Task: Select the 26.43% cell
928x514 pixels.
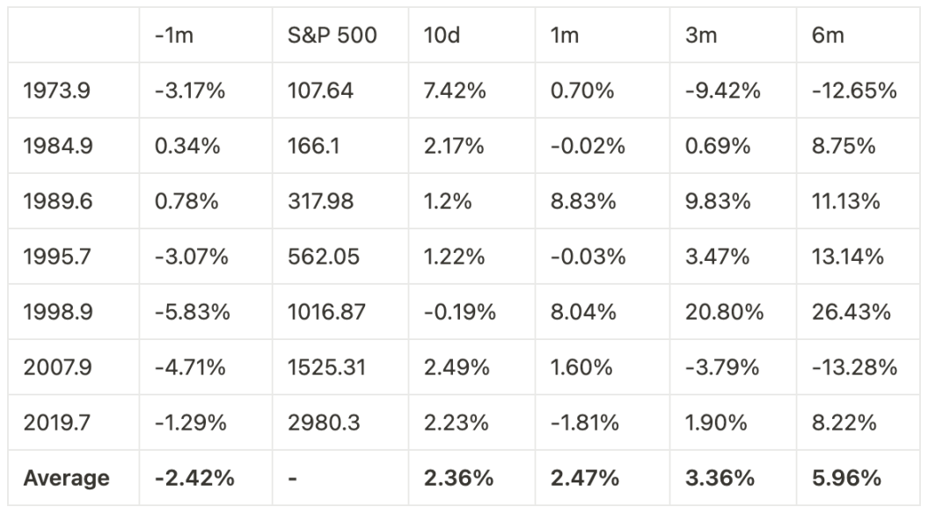Action: (x=845, y=312)
